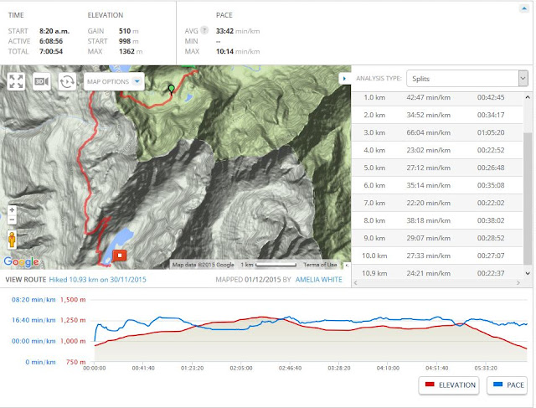Select the 3.0 km split row
Screen dimensions: 536x408
(x=437, y=132)
